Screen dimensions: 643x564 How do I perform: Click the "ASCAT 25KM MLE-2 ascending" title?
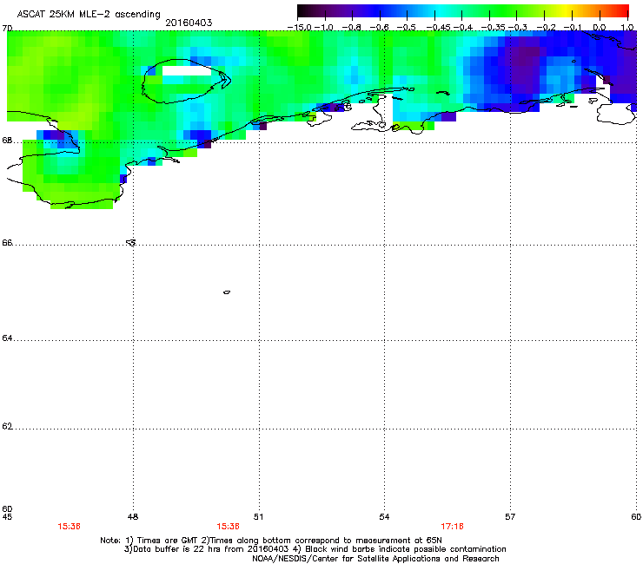coord(89,14)
